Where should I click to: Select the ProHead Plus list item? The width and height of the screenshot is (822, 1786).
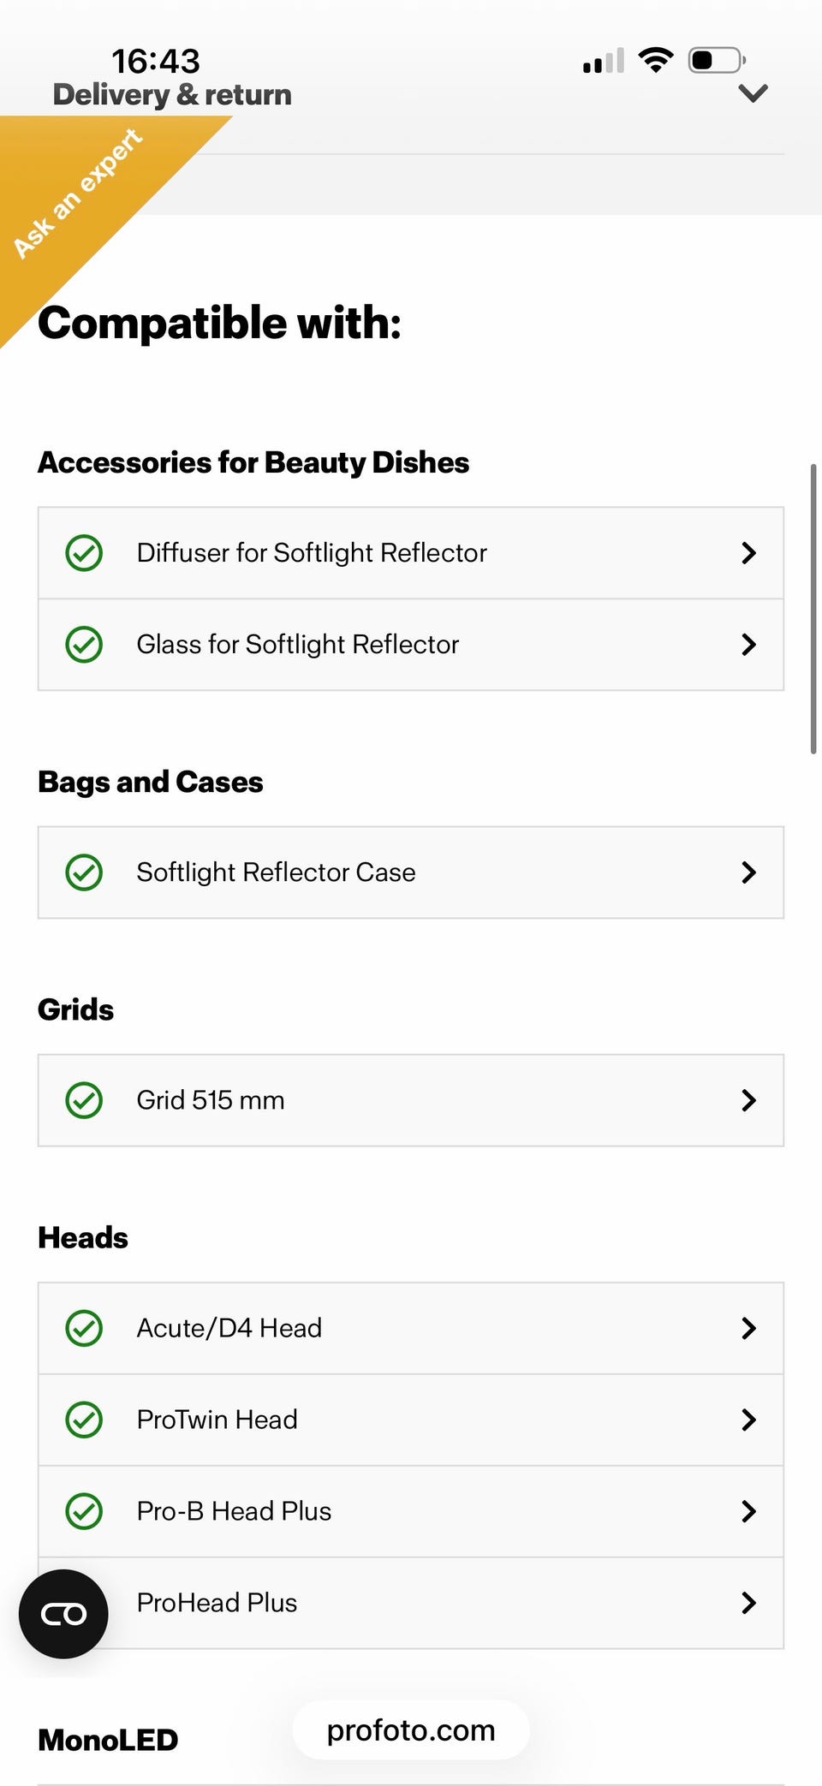[217, 1603]
